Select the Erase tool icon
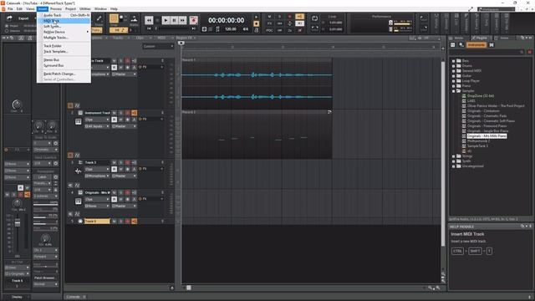Image resolution: width=535 pixels, height=301 pixels. pos(99,18)
